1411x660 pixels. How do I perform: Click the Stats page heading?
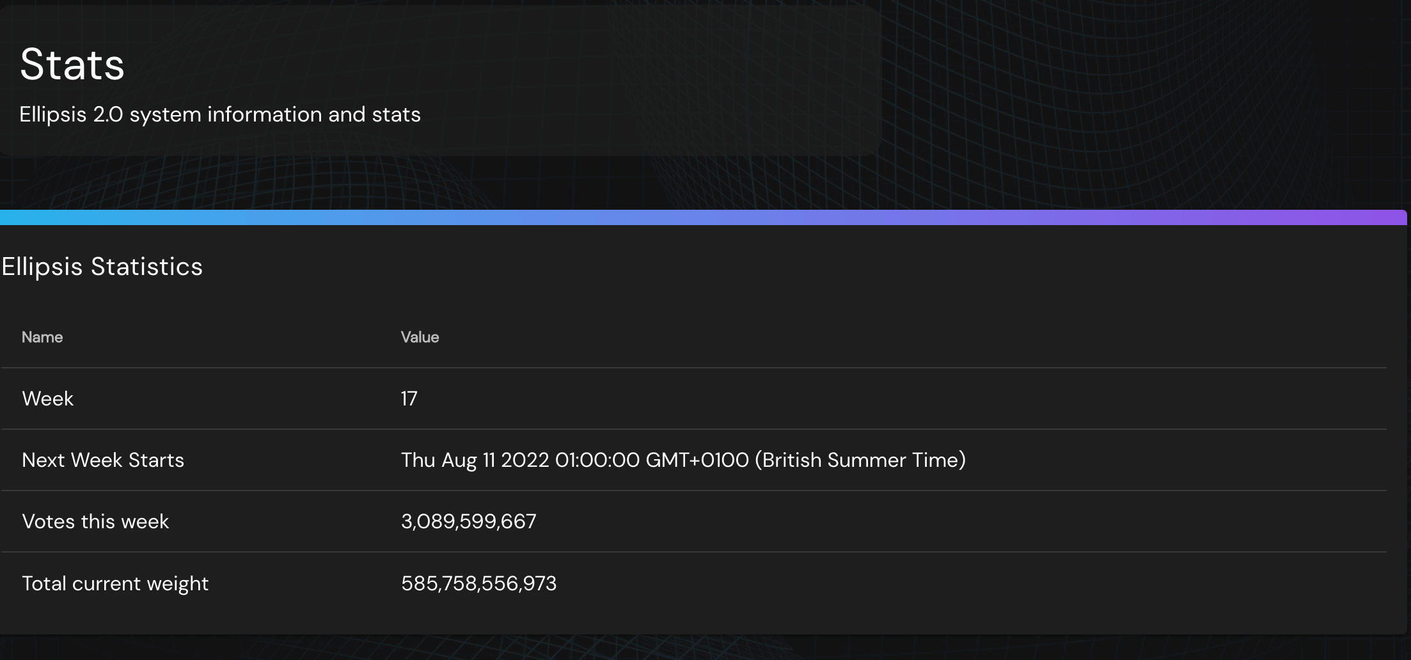[72, 65]
